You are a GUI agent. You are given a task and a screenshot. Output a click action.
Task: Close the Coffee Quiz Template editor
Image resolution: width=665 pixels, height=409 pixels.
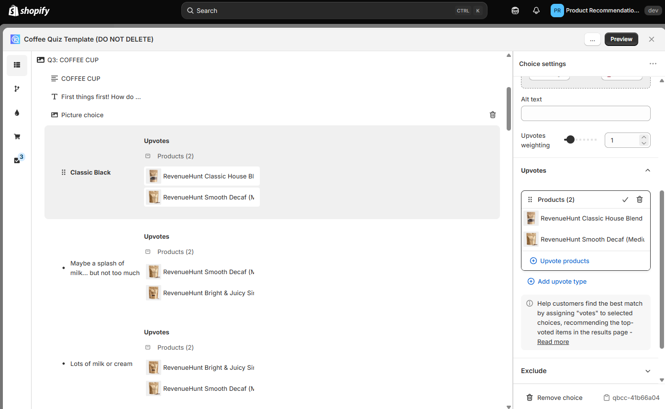point(652,39)
